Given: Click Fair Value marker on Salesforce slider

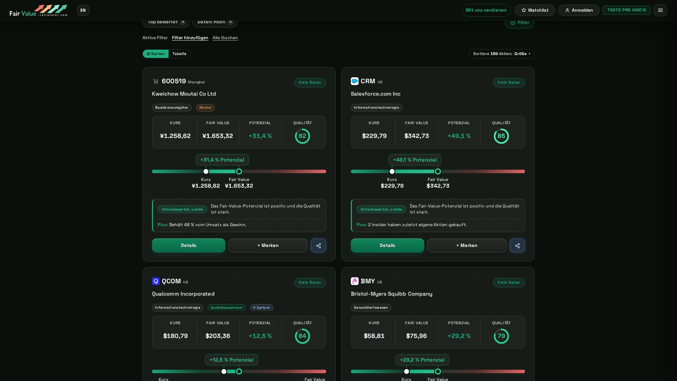Looking at the screenshot, I should [x=438, y=171].
